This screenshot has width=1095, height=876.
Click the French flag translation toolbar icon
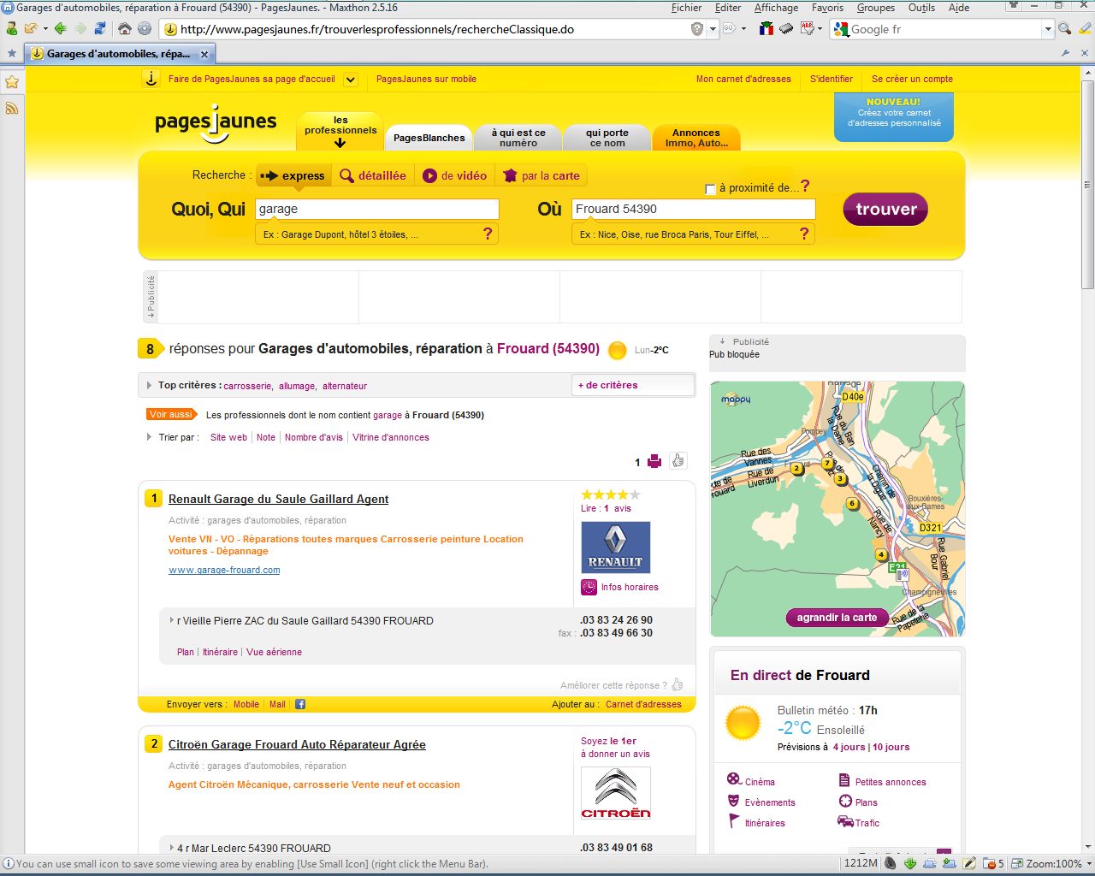pos(766,29)
